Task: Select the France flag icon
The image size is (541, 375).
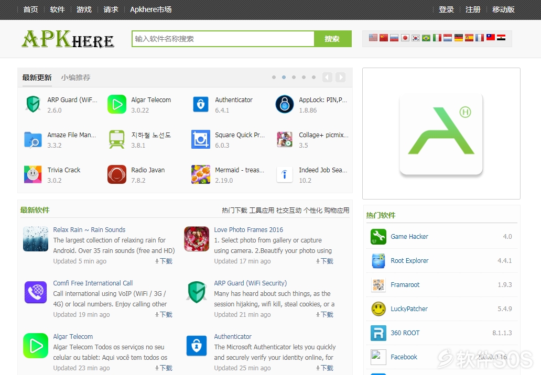Action: coord(480,38)
